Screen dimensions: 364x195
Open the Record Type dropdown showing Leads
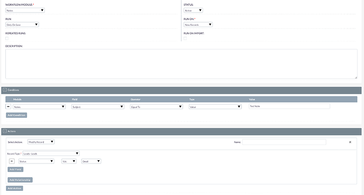[51, 153]
